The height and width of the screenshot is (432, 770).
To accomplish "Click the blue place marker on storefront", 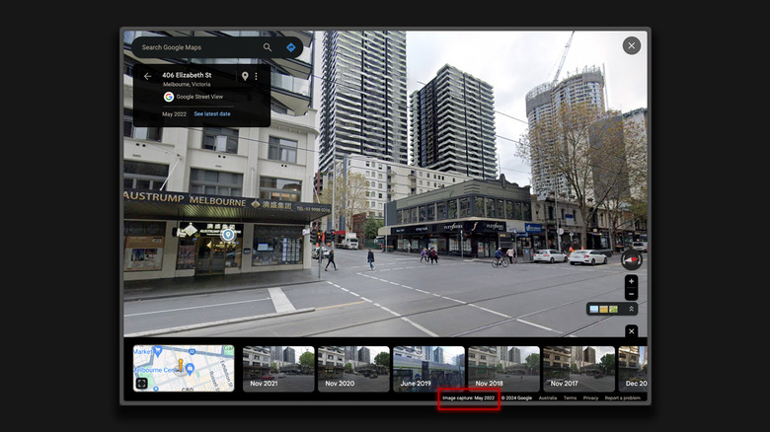I will coord(228,235).
